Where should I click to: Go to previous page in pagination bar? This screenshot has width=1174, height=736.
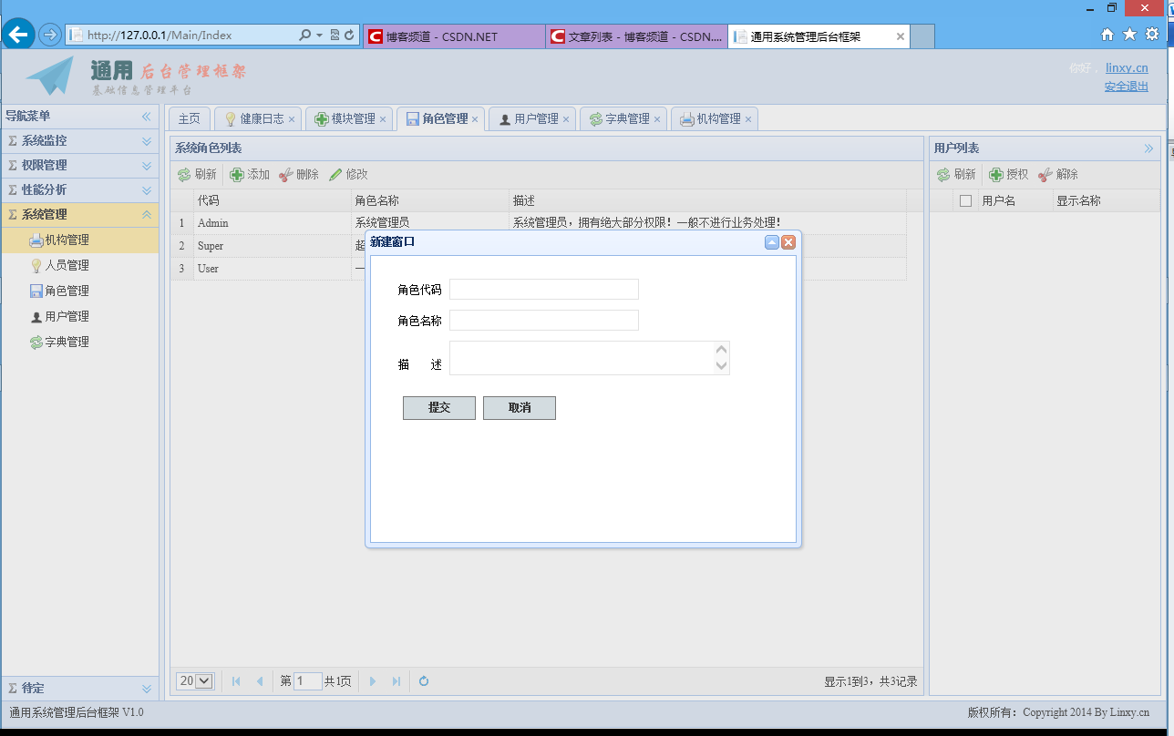coord(260,681)
